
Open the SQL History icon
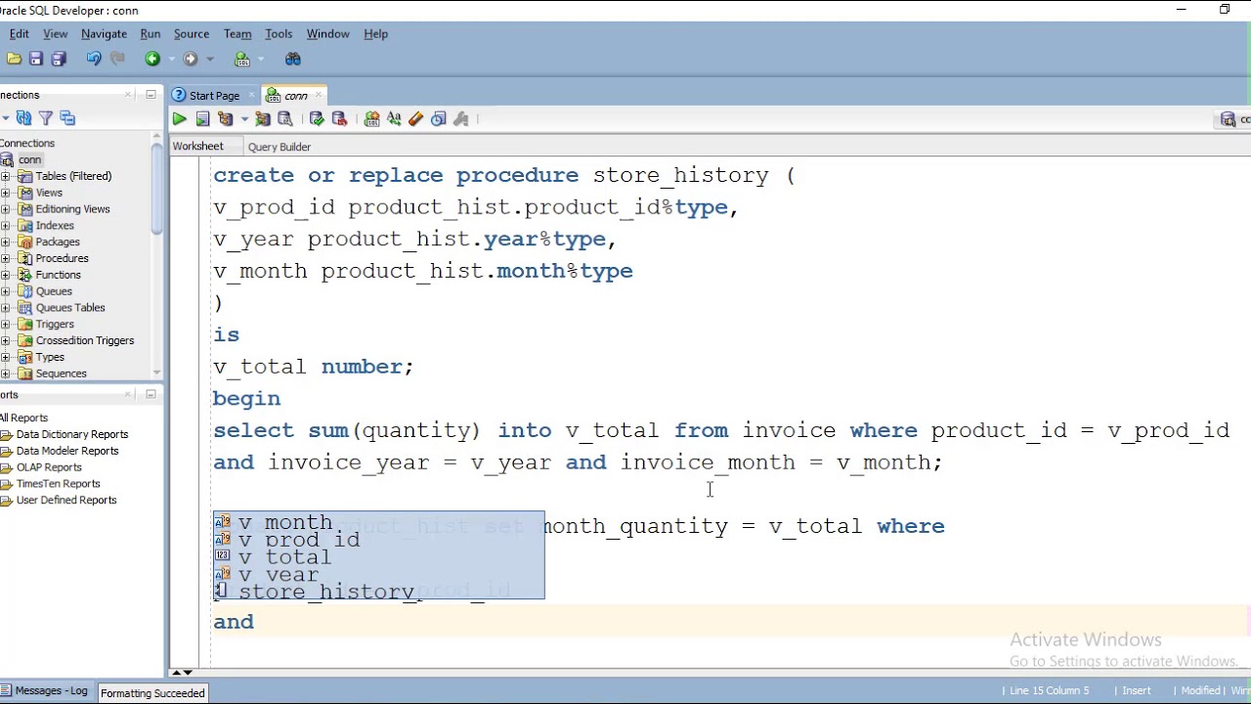click(x=439, y=119)
